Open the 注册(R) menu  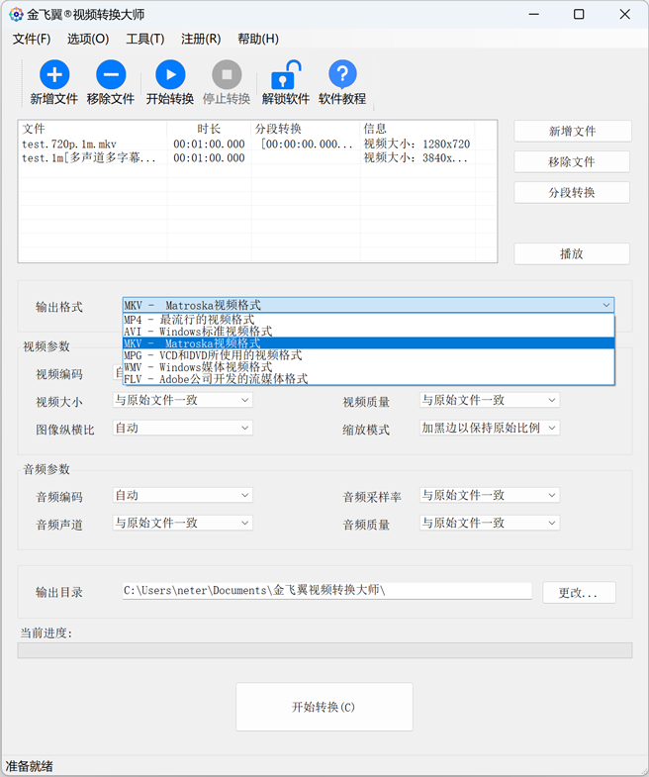[x=201, y=39]
